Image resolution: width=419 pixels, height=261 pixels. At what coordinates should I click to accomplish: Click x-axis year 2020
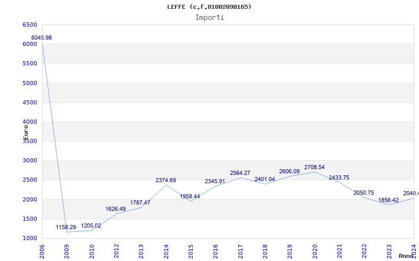pos(315,252)
